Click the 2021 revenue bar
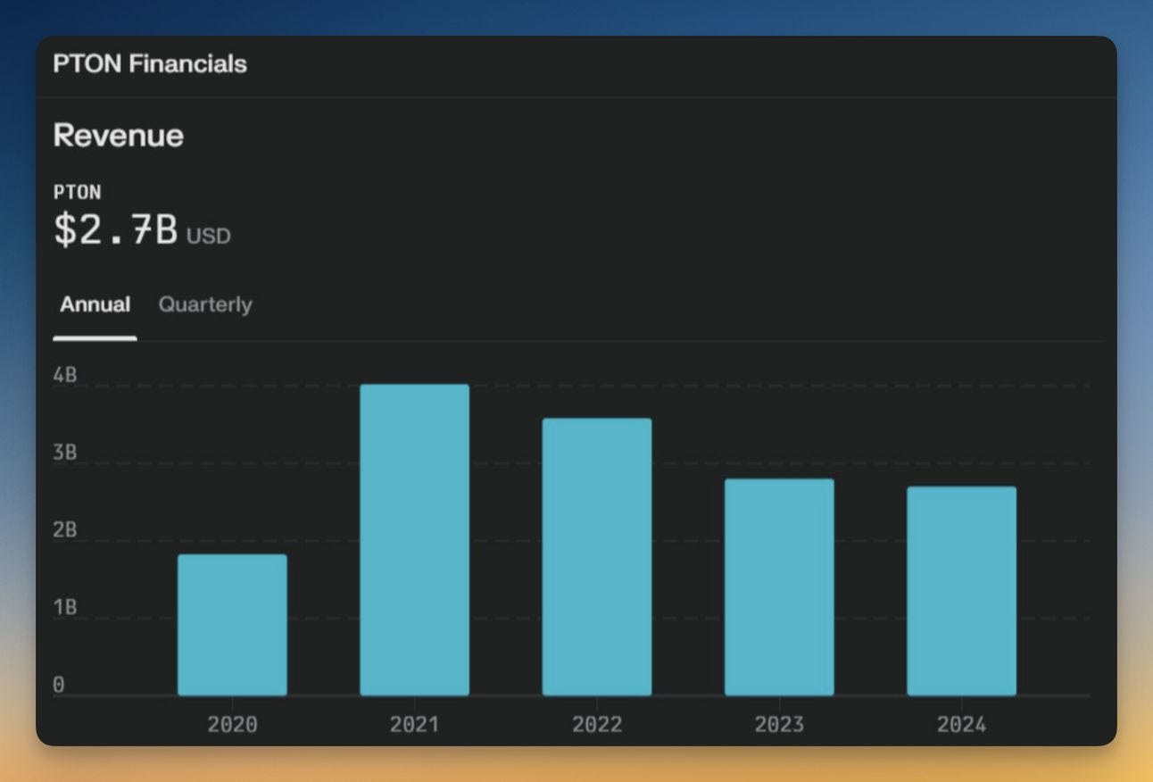The image size is (1153, 782). click(415, 540)
